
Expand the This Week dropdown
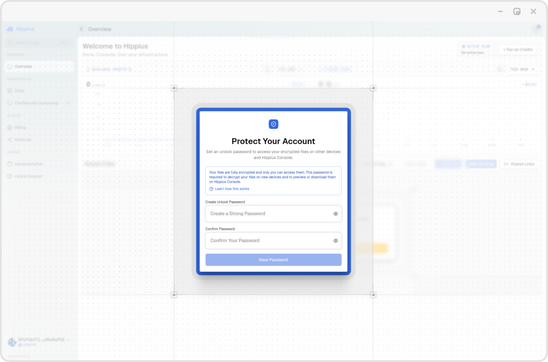pyautogui.click(x=522, y=69)
